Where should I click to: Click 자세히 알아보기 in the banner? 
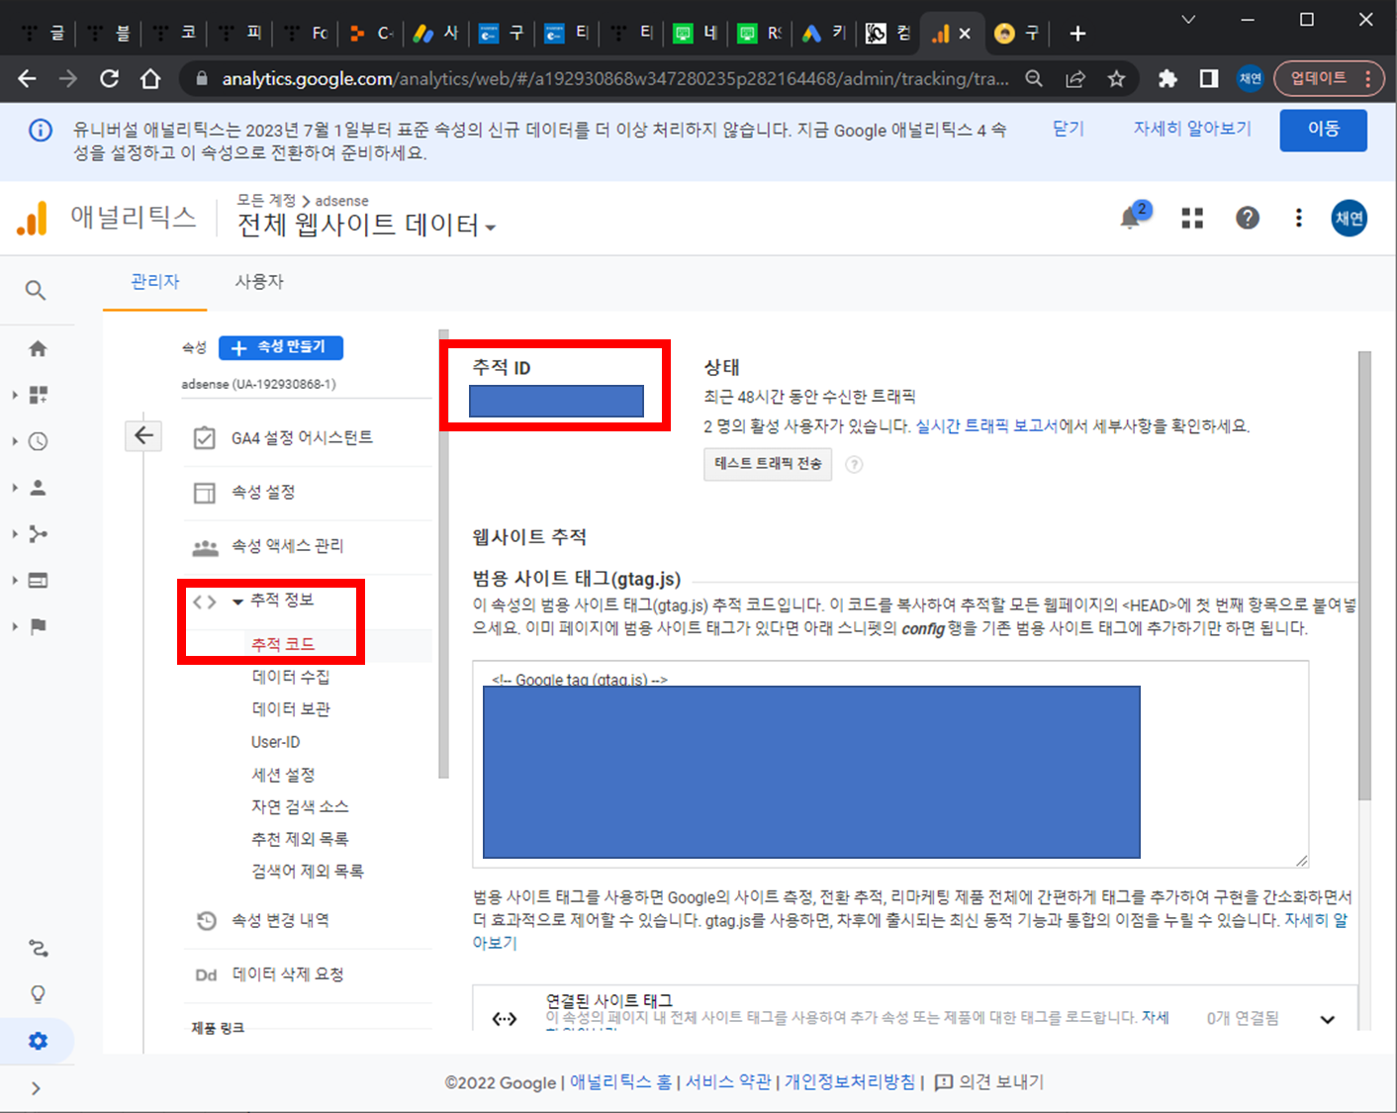tap(1192, 129)
